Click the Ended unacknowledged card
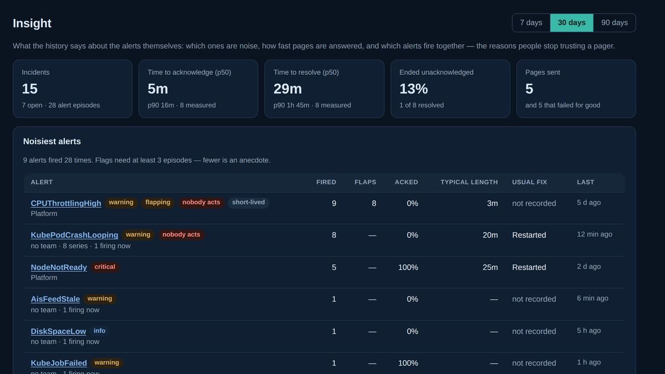The height and width of the screenshot is (374, 665). coord(450,89)
